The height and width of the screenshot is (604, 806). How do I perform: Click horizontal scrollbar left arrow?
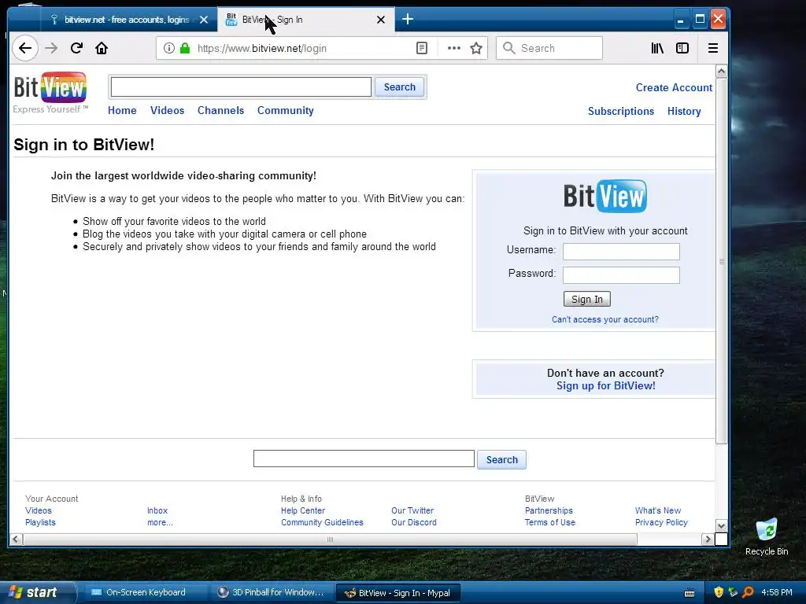(16, 540)
